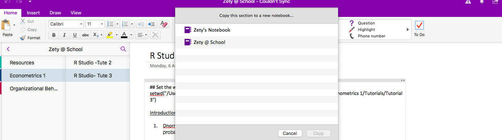Choose Zety @ School in the dialog
Screen dimensions: 502x140
257,42
